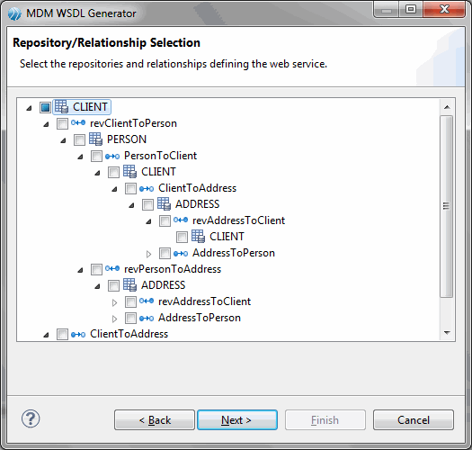This screenshot has height=450, width=472.
Task: Select the PersonToClient label
Action: coord(160,156)
